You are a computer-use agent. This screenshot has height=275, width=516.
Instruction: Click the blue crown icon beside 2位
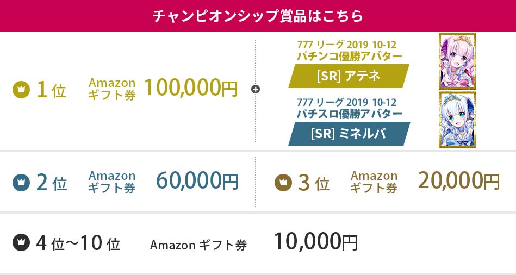[x=20, y=183]
